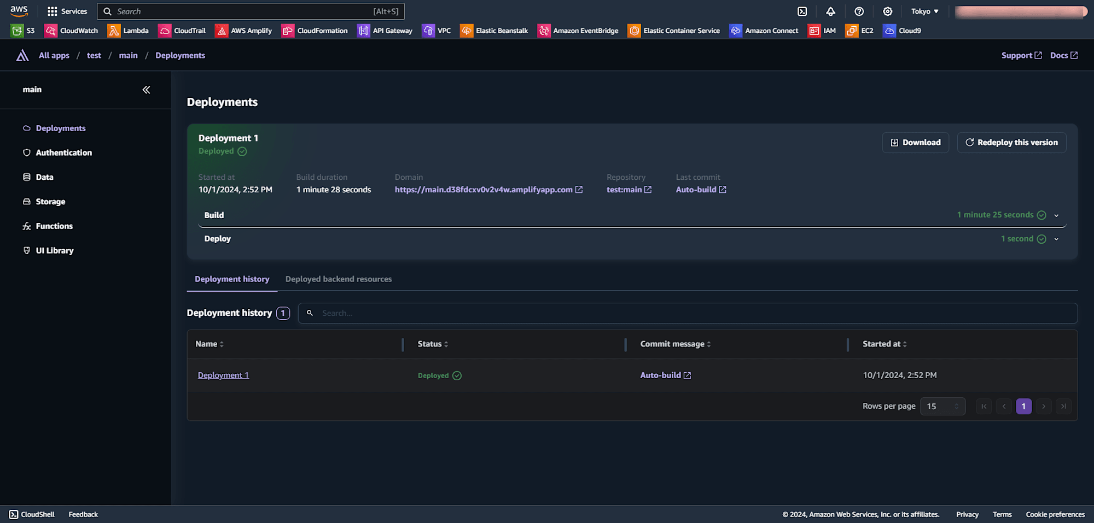The height and width of the screenshot is (523, 1094).
Task: Go to All apps breadcrumb
Action: [x=54, y=55]
